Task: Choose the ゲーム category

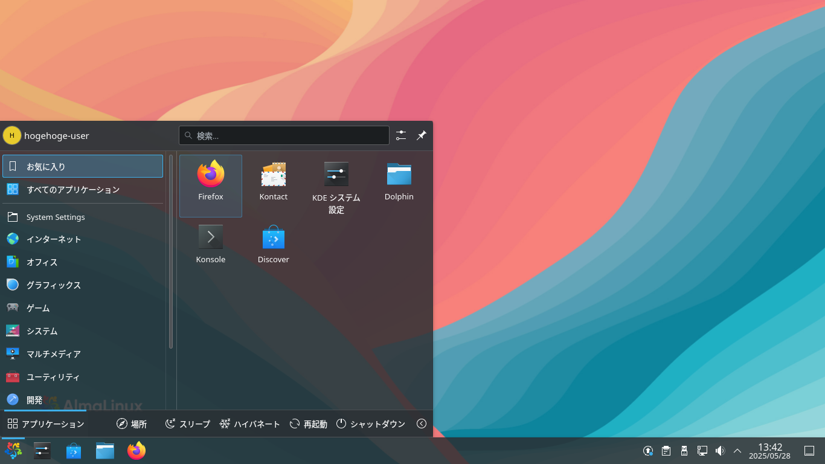Action: coord(83,308)
